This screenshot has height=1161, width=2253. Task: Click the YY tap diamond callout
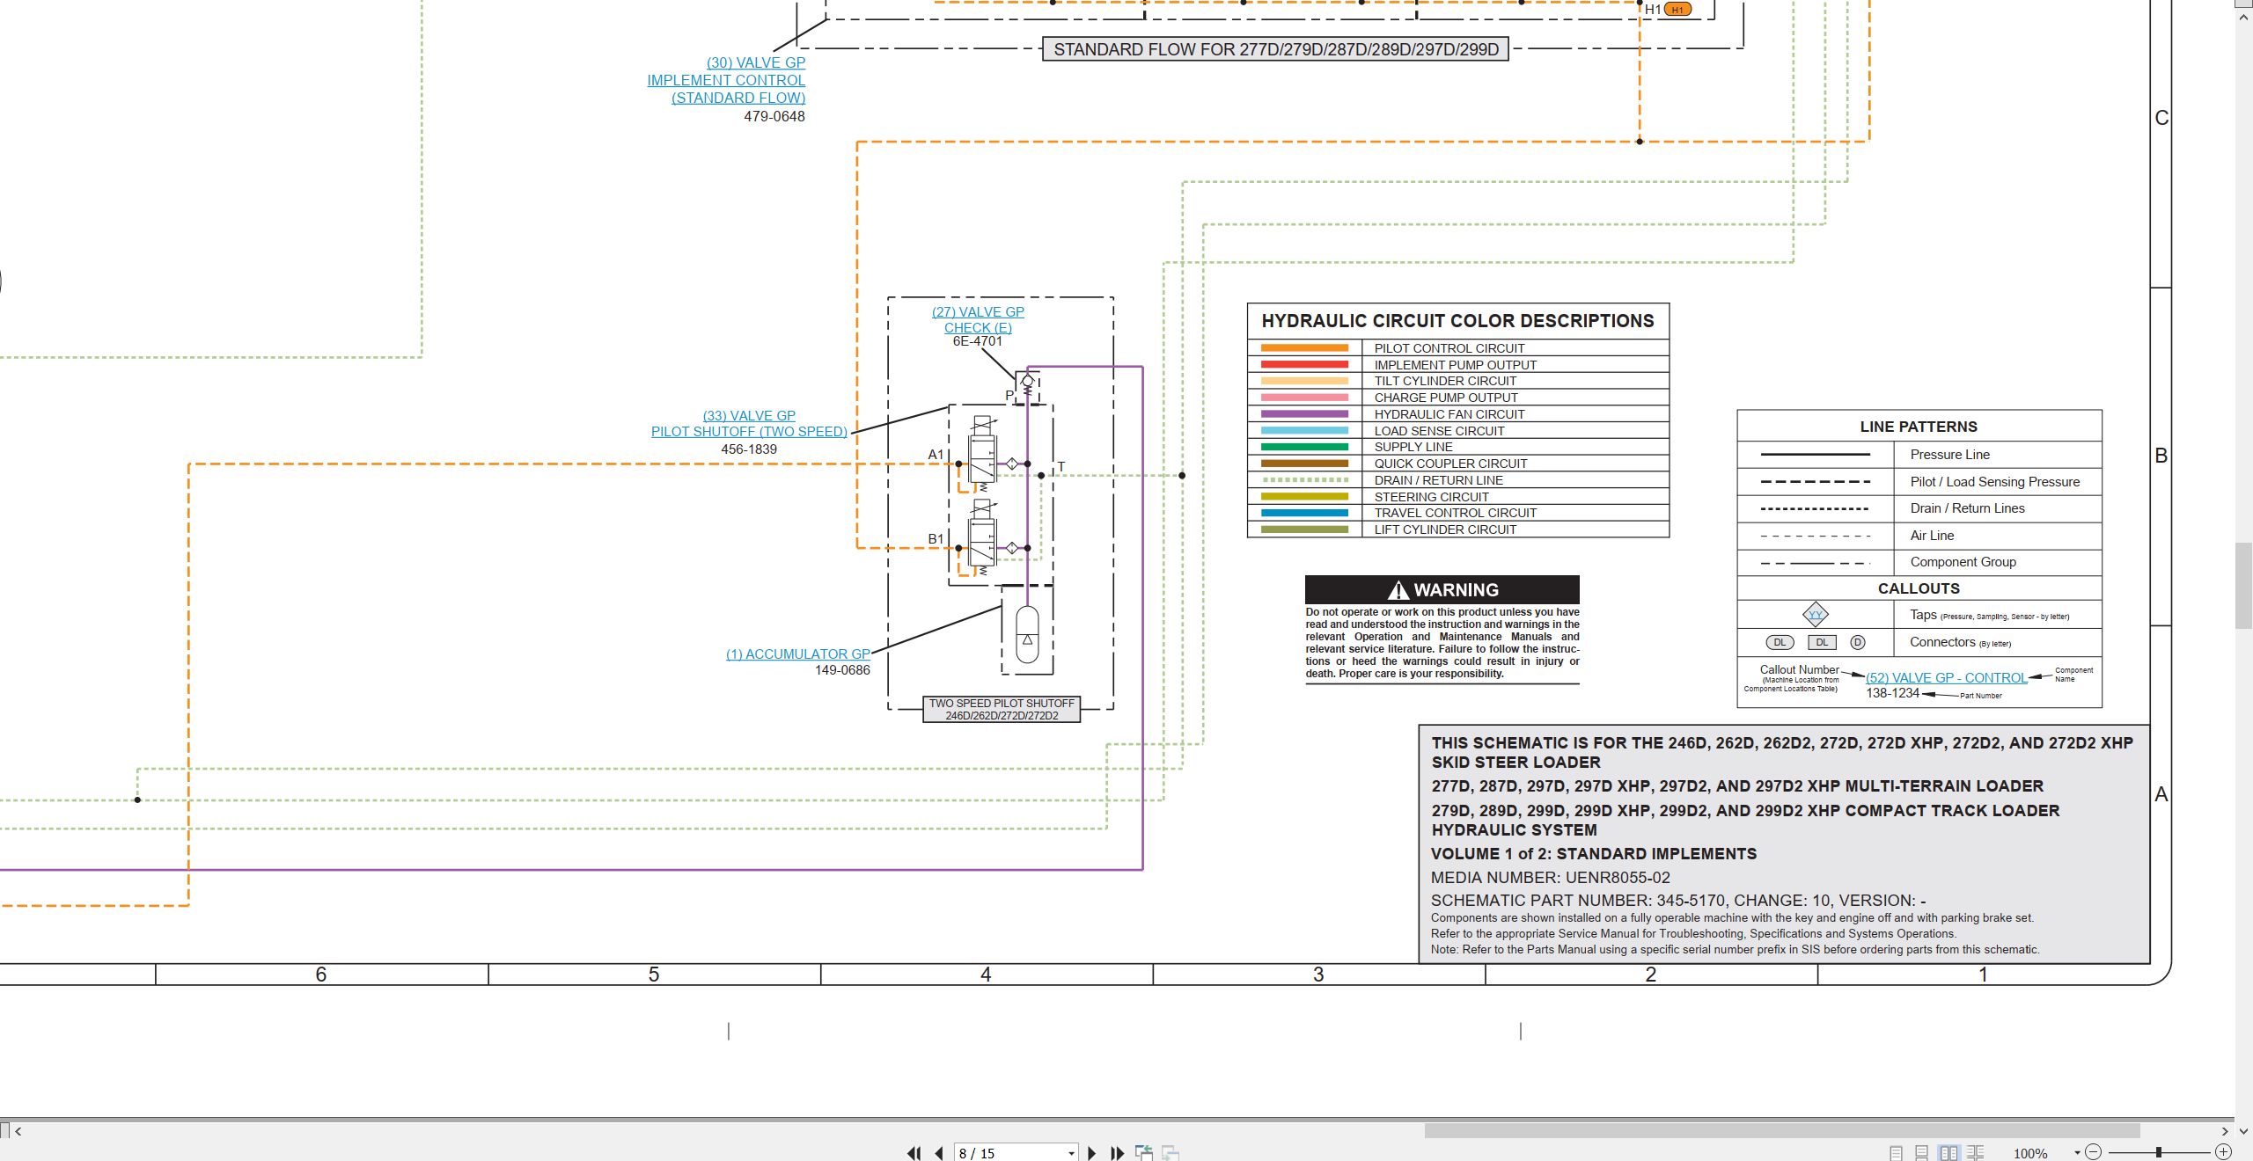click(x=1816, y=615)
